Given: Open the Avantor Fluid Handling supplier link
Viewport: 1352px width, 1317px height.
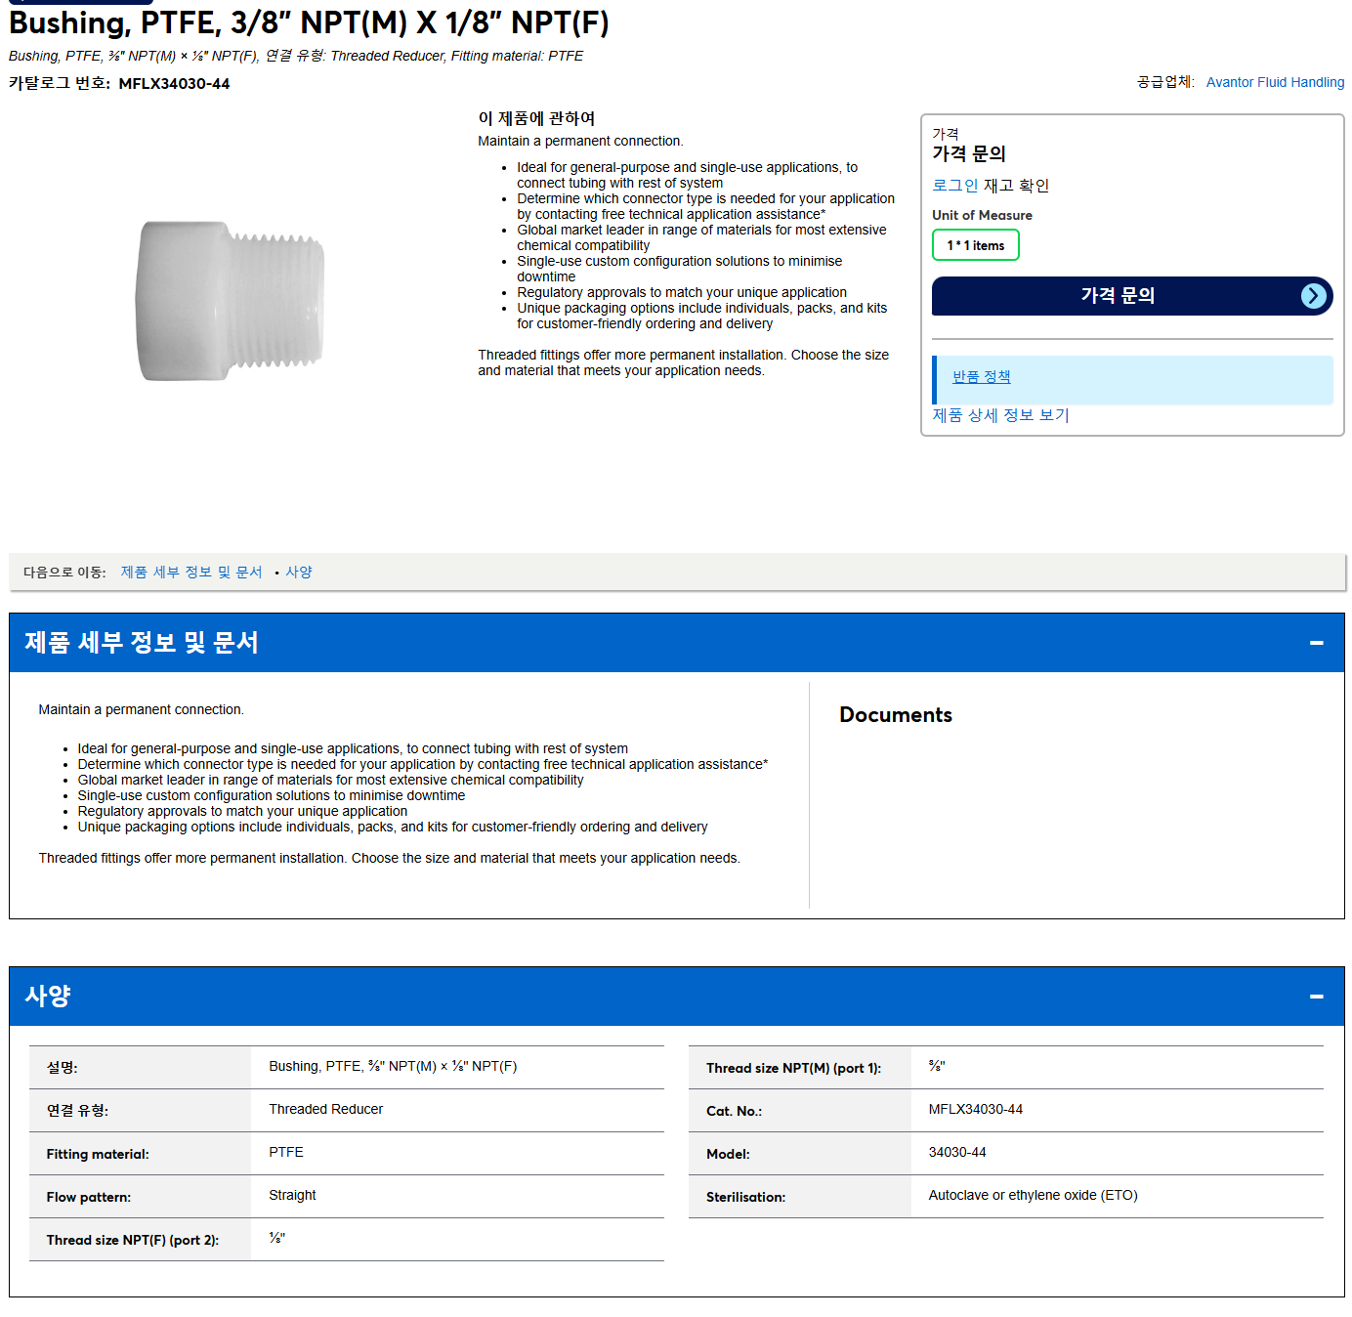Looking at the screenshot, I should [x=1275, y=82].
